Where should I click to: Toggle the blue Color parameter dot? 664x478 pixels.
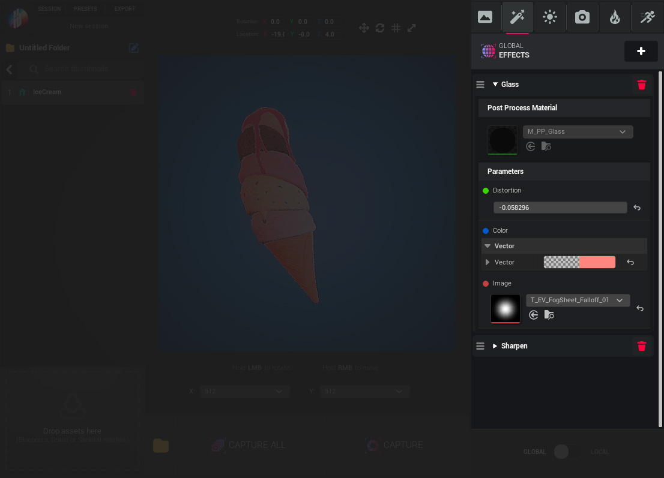(486, 230)
